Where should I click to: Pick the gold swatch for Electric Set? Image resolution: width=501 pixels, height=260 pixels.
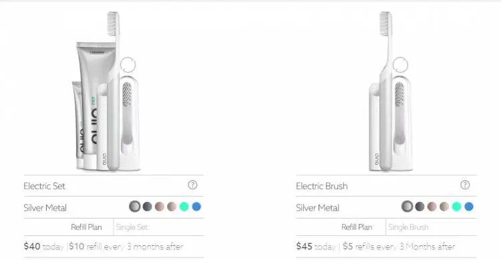click(x=172, y=207)
